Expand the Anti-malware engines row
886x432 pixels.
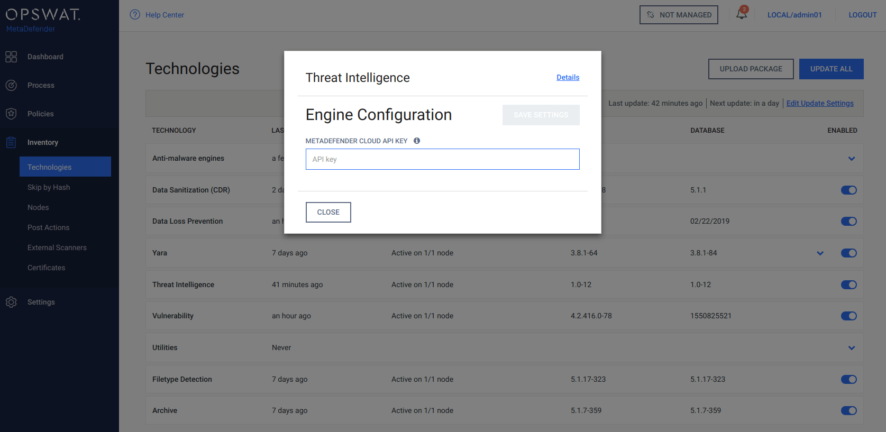(852, 159)
